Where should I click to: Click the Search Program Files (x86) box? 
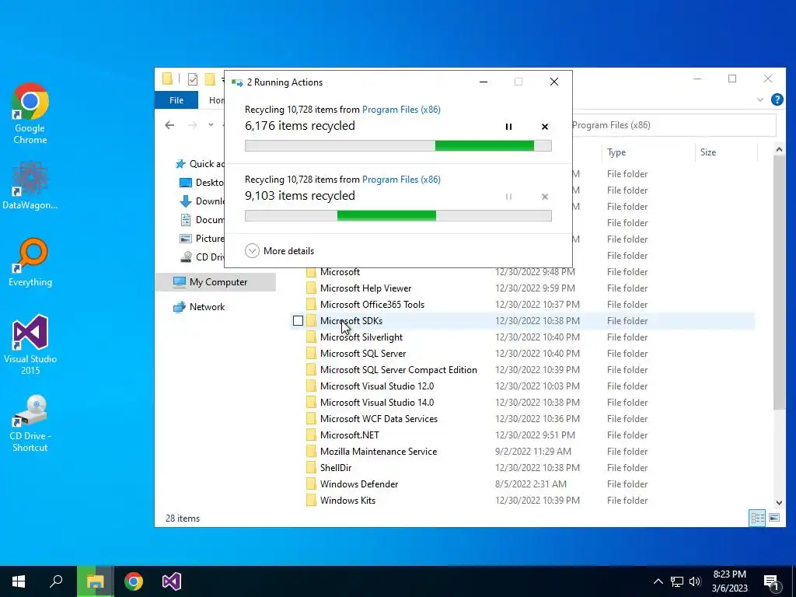tap(674, 125)
